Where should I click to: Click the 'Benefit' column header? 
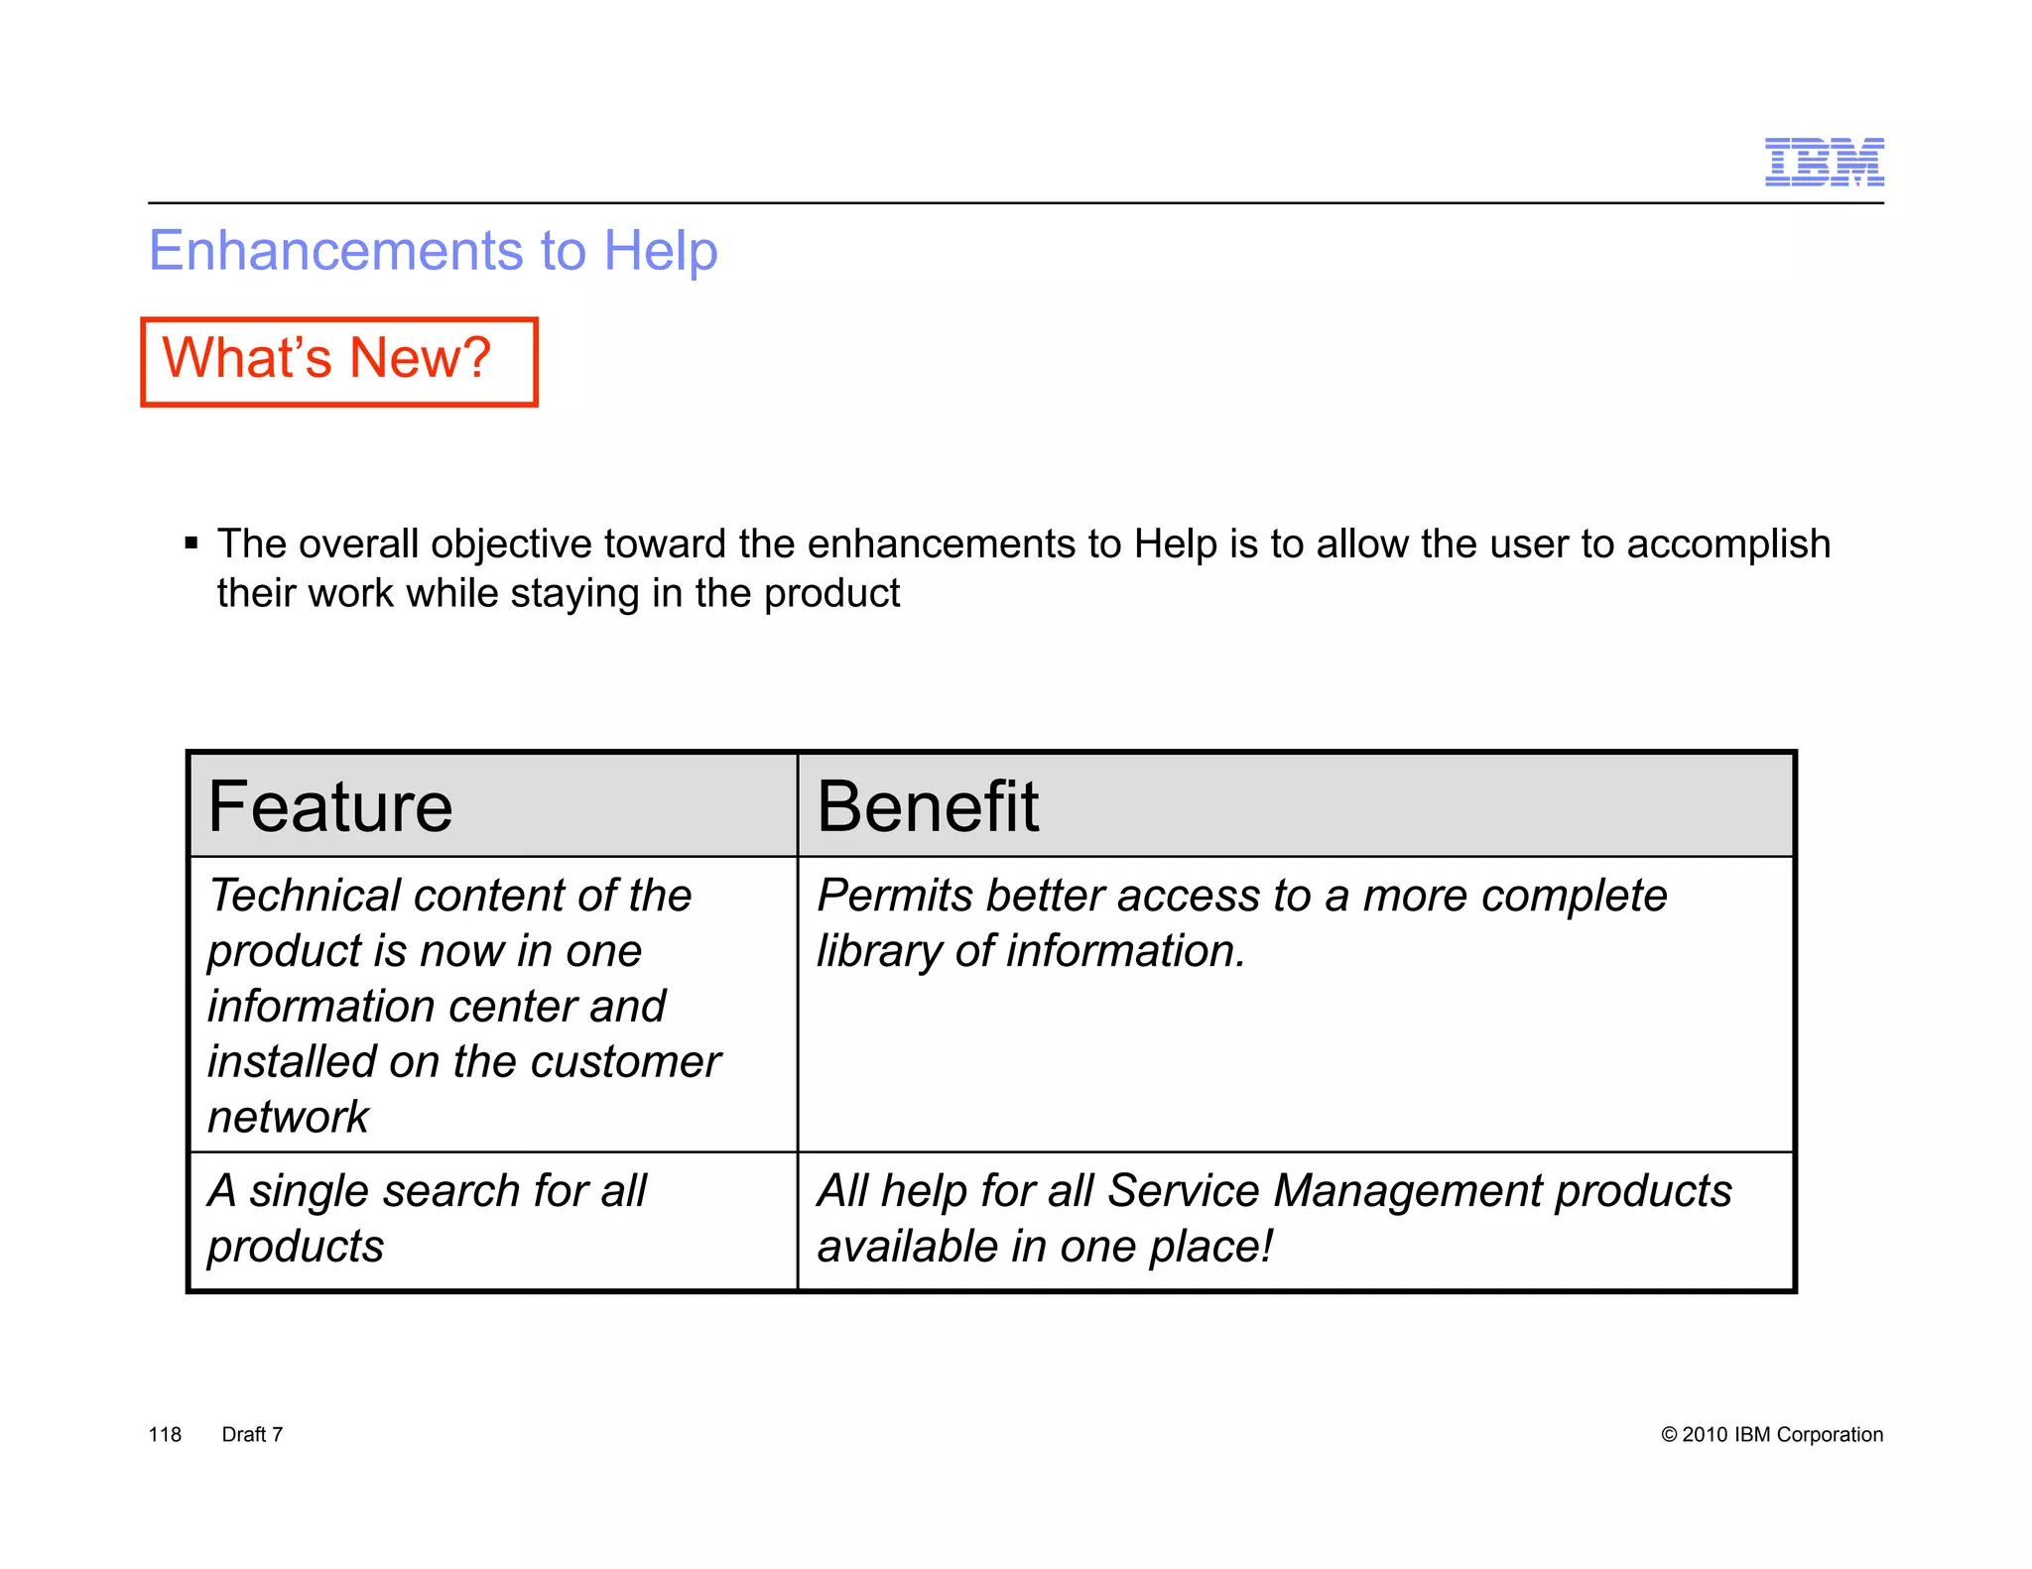[x=1296, y=805]
